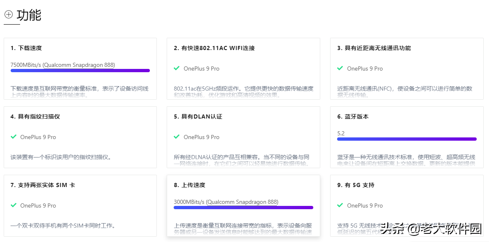Click the 上传速度 progress bar
The width and height of the screenshot is (489, 242).
pos(243,208)
